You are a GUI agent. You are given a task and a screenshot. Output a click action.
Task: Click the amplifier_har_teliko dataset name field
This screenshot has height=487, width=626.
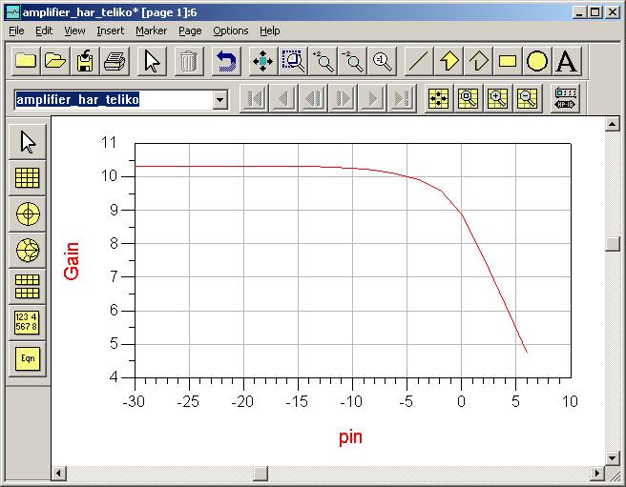[x=114, y=99]
